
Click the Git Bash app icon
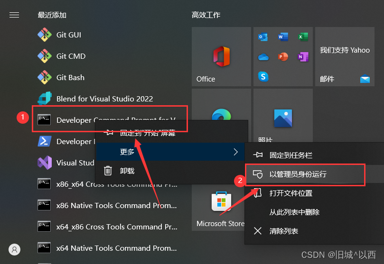pos(45,77)
